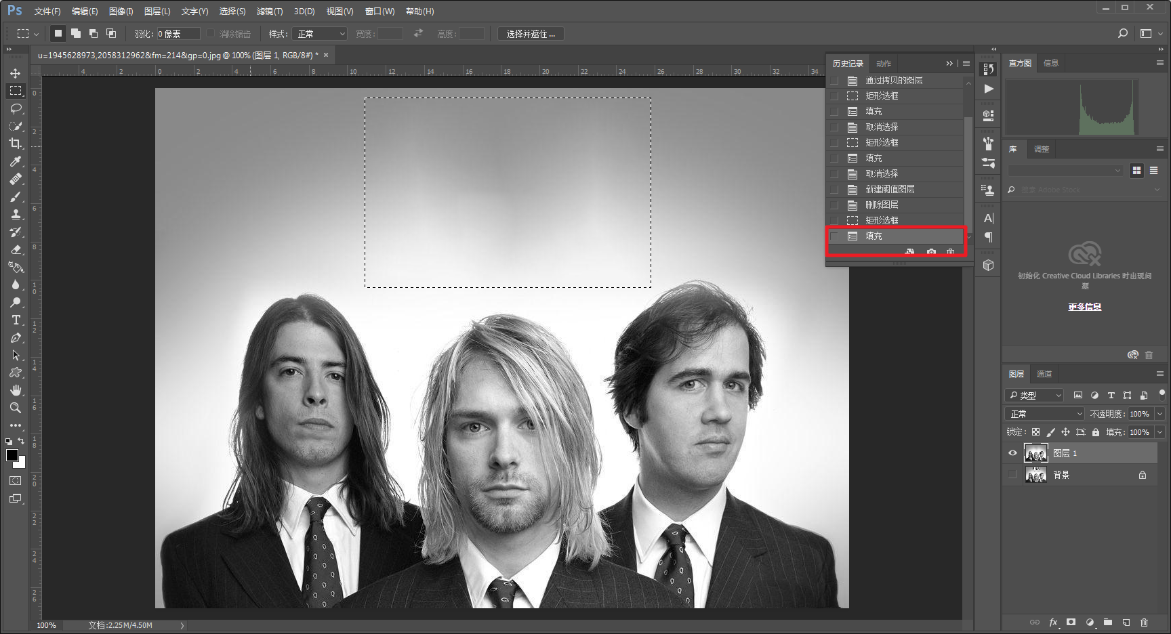This screenshot has height=634, width=1171.
Task: Create new snapshot camera icon
Action: pos(931,252)
